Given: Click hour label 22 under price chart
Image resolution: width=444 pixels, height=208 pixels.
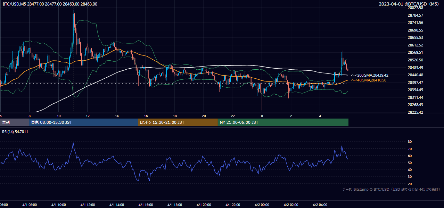Looking at the screenshot, I should (x=233, y=116).
